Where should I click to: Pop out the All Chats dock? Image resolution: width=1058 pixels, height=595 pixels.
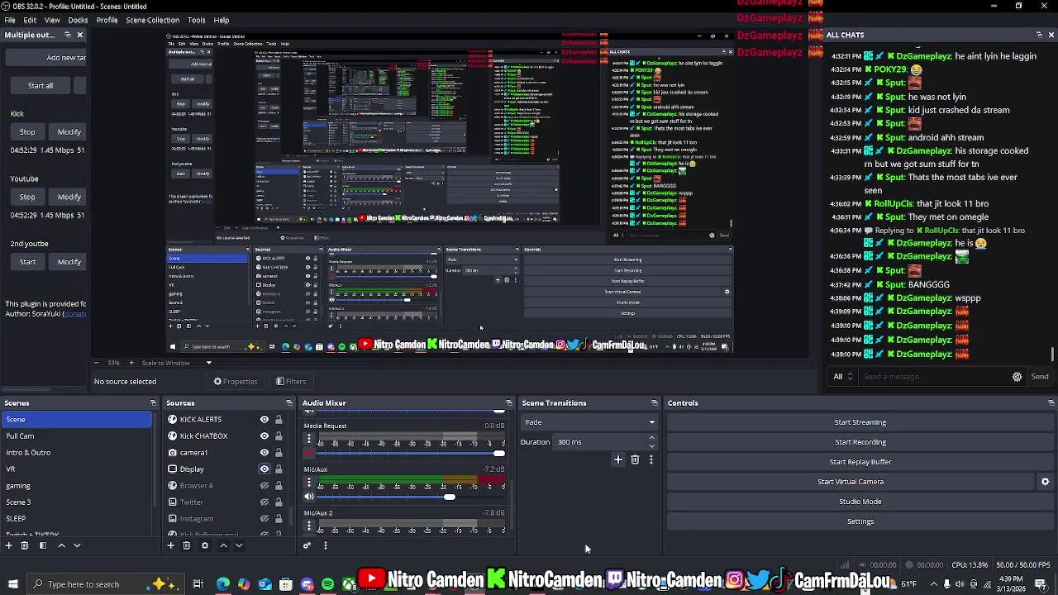pos(1039,35)
